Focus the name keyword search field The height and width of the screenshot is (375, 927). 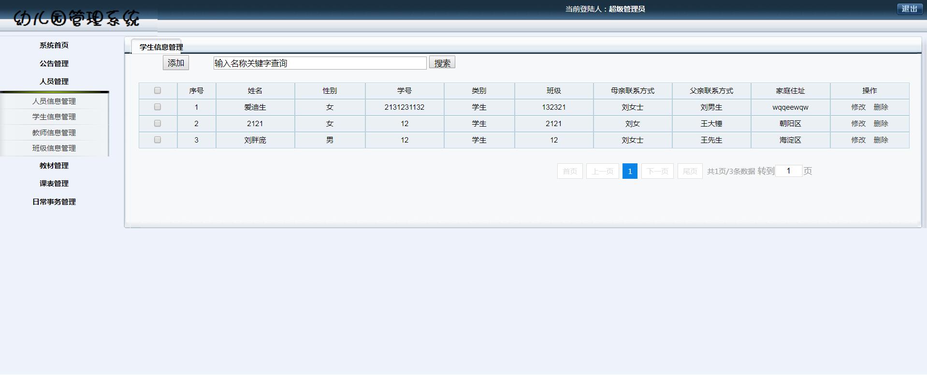[319, 63]
